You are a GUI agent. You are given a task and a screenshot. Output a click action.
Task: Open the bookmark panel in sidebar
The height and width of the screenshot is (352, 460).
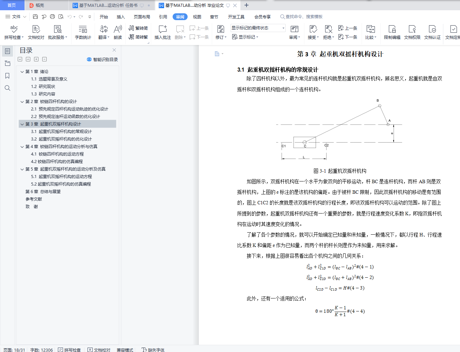[x=7, y=76]
